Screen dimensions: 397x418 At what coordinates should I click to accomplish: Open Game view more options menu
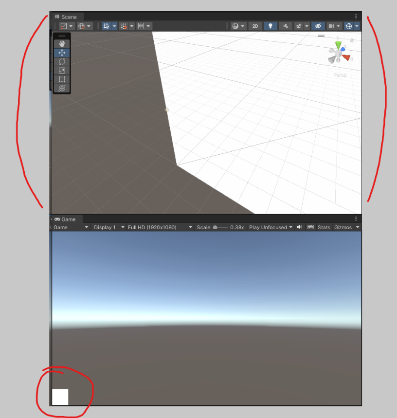[x=356, y=219]
